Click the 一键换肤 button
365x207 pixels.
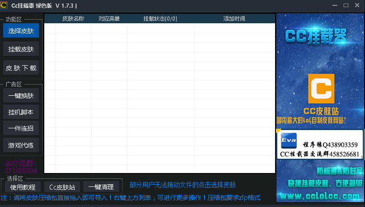(21, 96)
